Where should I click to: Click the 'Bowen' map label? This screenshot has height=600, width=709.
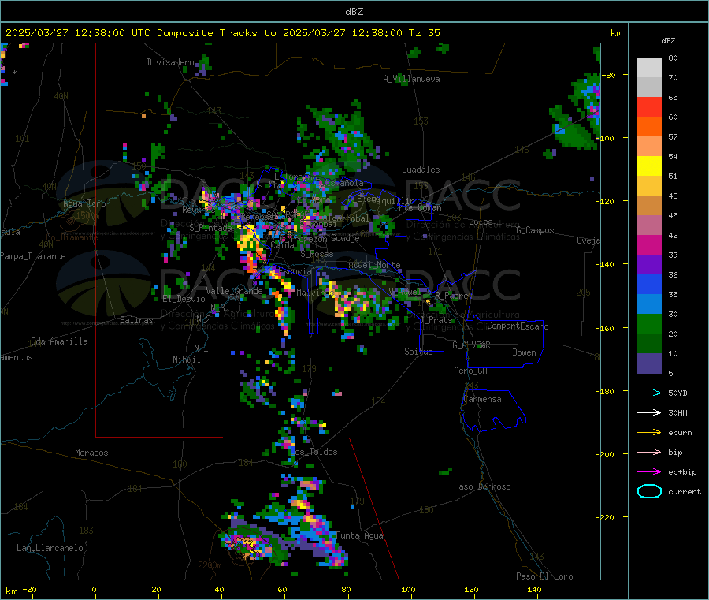(524, 352)
